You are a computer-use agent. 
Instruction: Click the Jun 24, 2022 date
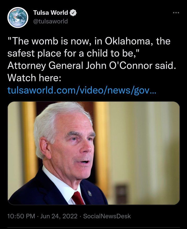coord(59,216)
